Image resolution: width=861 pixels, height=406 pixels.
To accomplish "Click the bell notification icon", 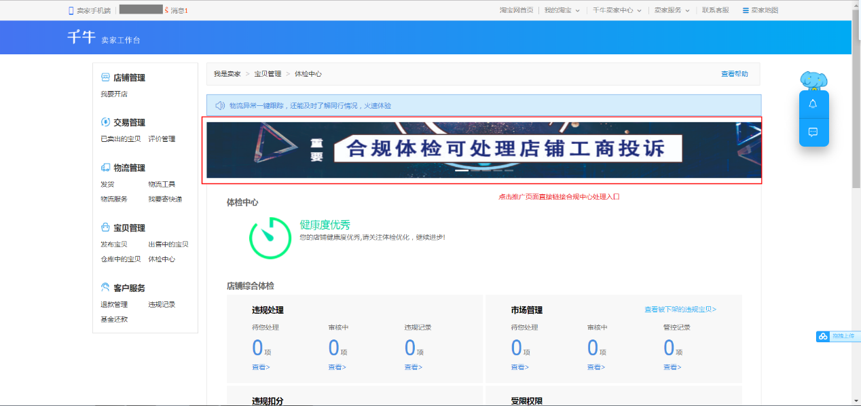I will [x=813, y=104].
